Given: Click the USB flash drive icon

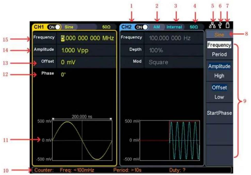Looking at the screenshot, I should [x=228, y=25].
